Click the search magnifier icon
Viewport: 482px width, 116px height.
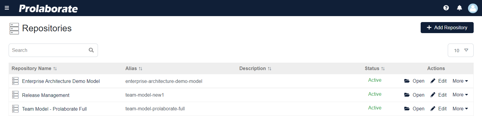point(91,50)
